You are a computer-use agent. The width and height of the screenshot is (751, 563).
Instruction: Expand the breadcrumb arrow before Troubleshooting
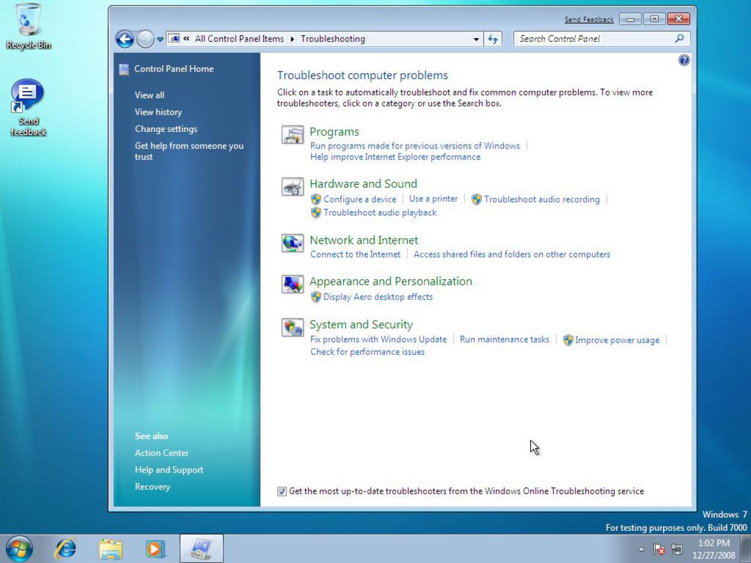point(292,39)
